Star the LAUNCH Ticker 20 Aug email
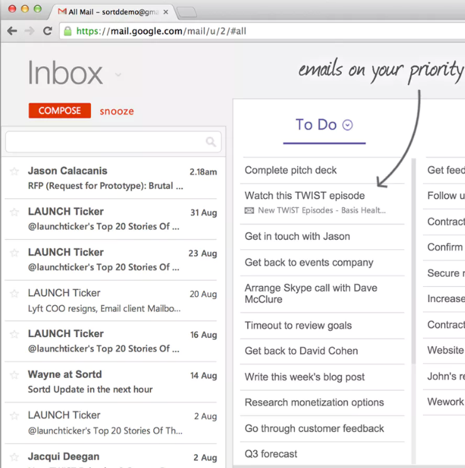The height and width of the screenshot is (468, 465). 14,293
